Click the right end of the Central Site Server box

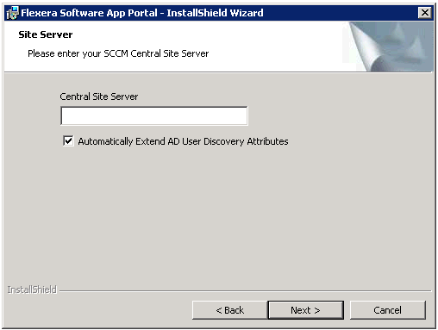point(241,116)
